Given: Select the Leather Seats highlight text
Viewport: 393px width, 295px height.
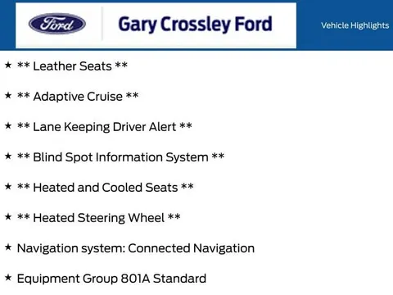Looking at the screenshot, I should pos(72,66).
